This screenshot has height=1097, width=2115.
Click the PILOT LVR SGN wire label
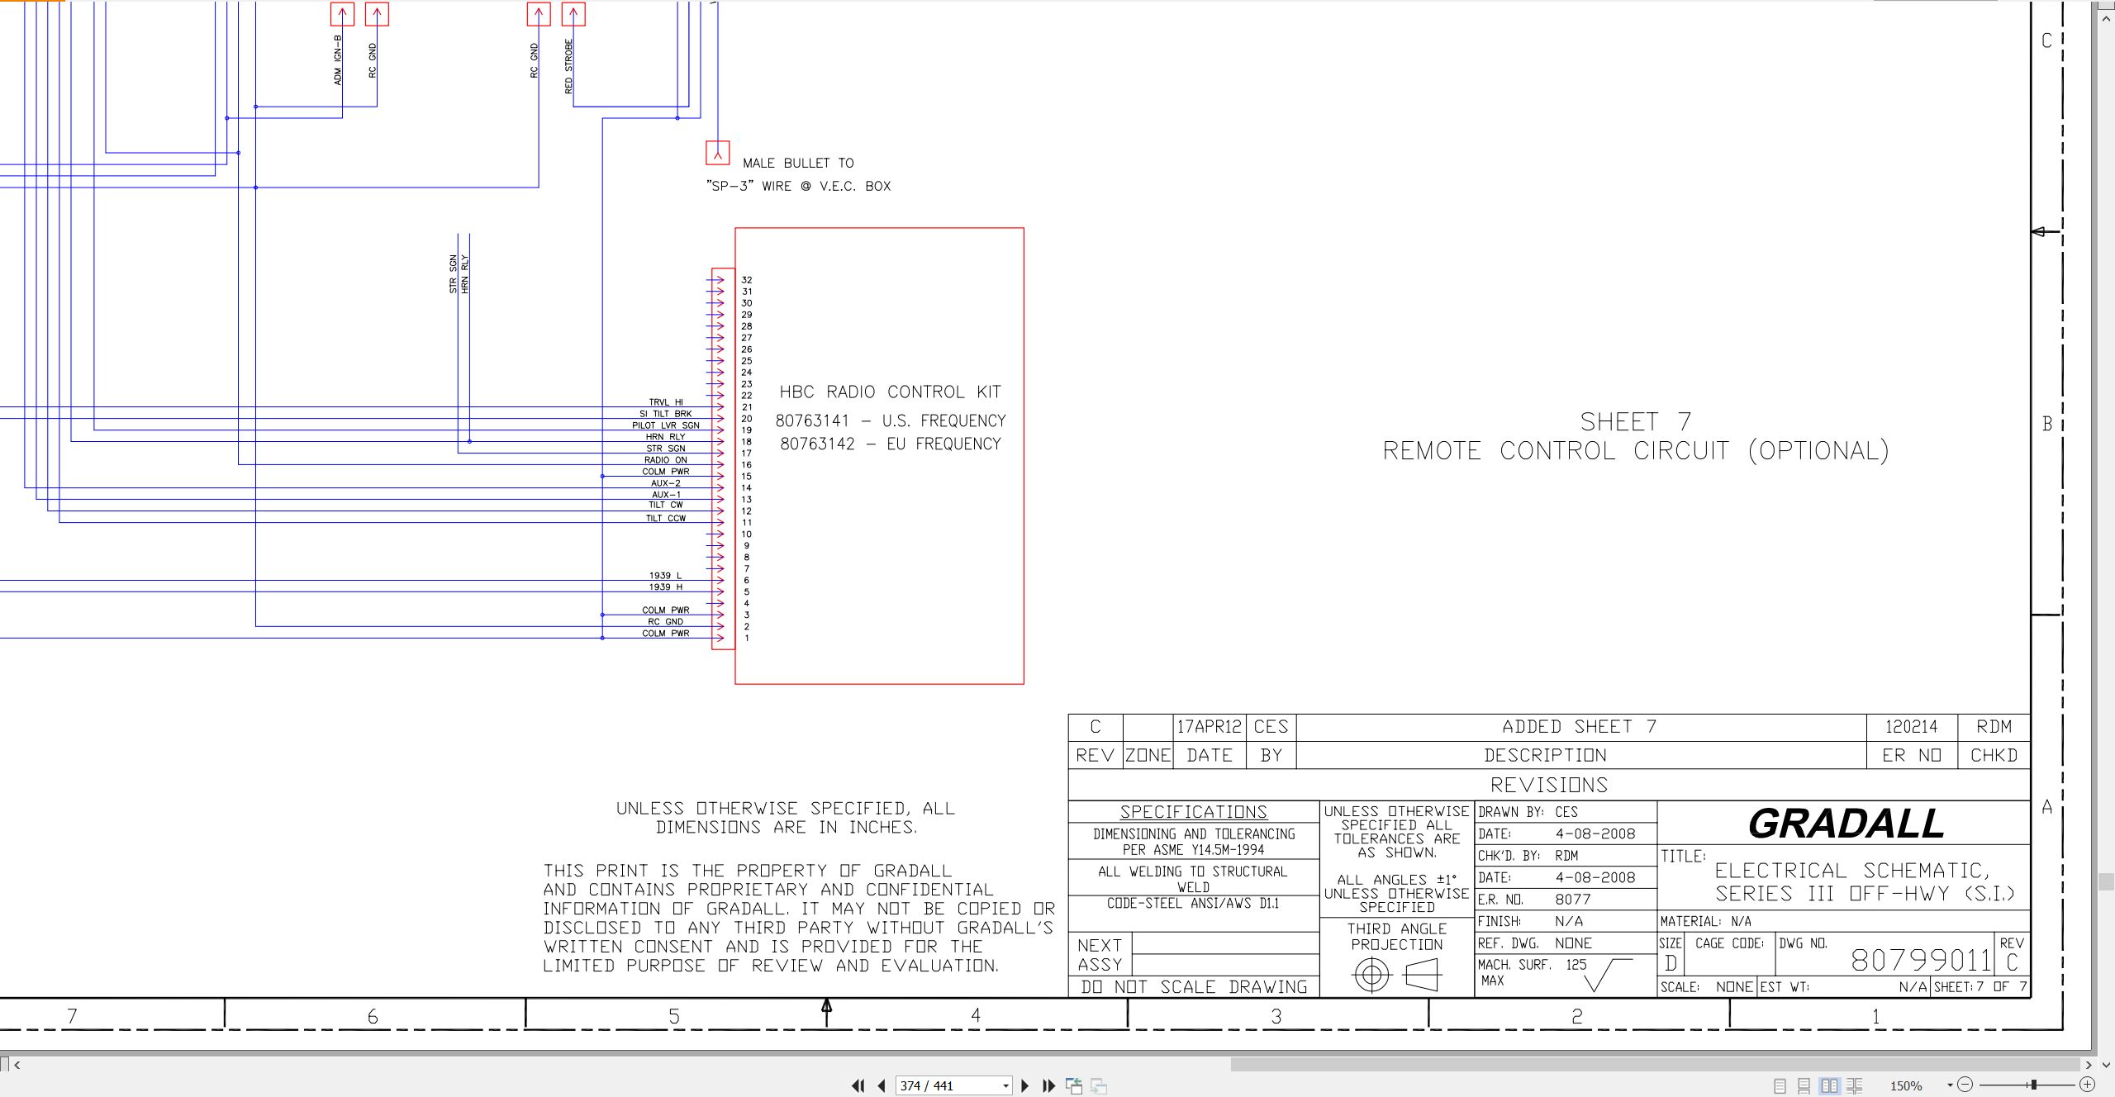665,425
